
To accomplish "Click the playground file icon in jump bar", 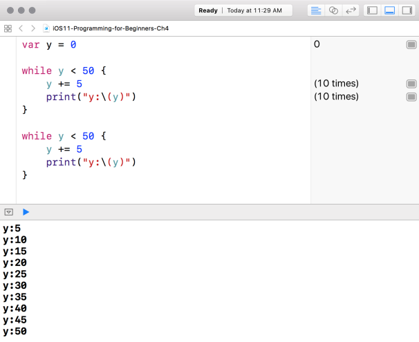I will pos(46,28).
